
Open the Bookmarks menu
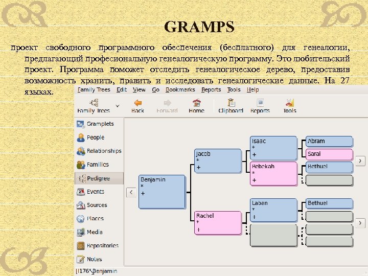(x=180, y=89)
